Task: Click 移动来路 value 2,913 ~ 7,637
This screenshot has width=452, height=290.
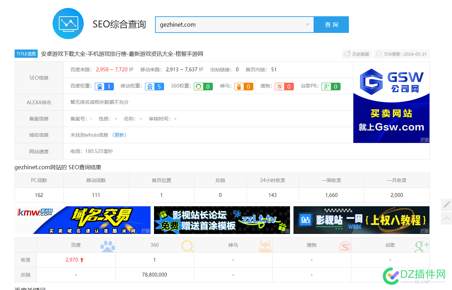Action: click(x=181, y=70)
